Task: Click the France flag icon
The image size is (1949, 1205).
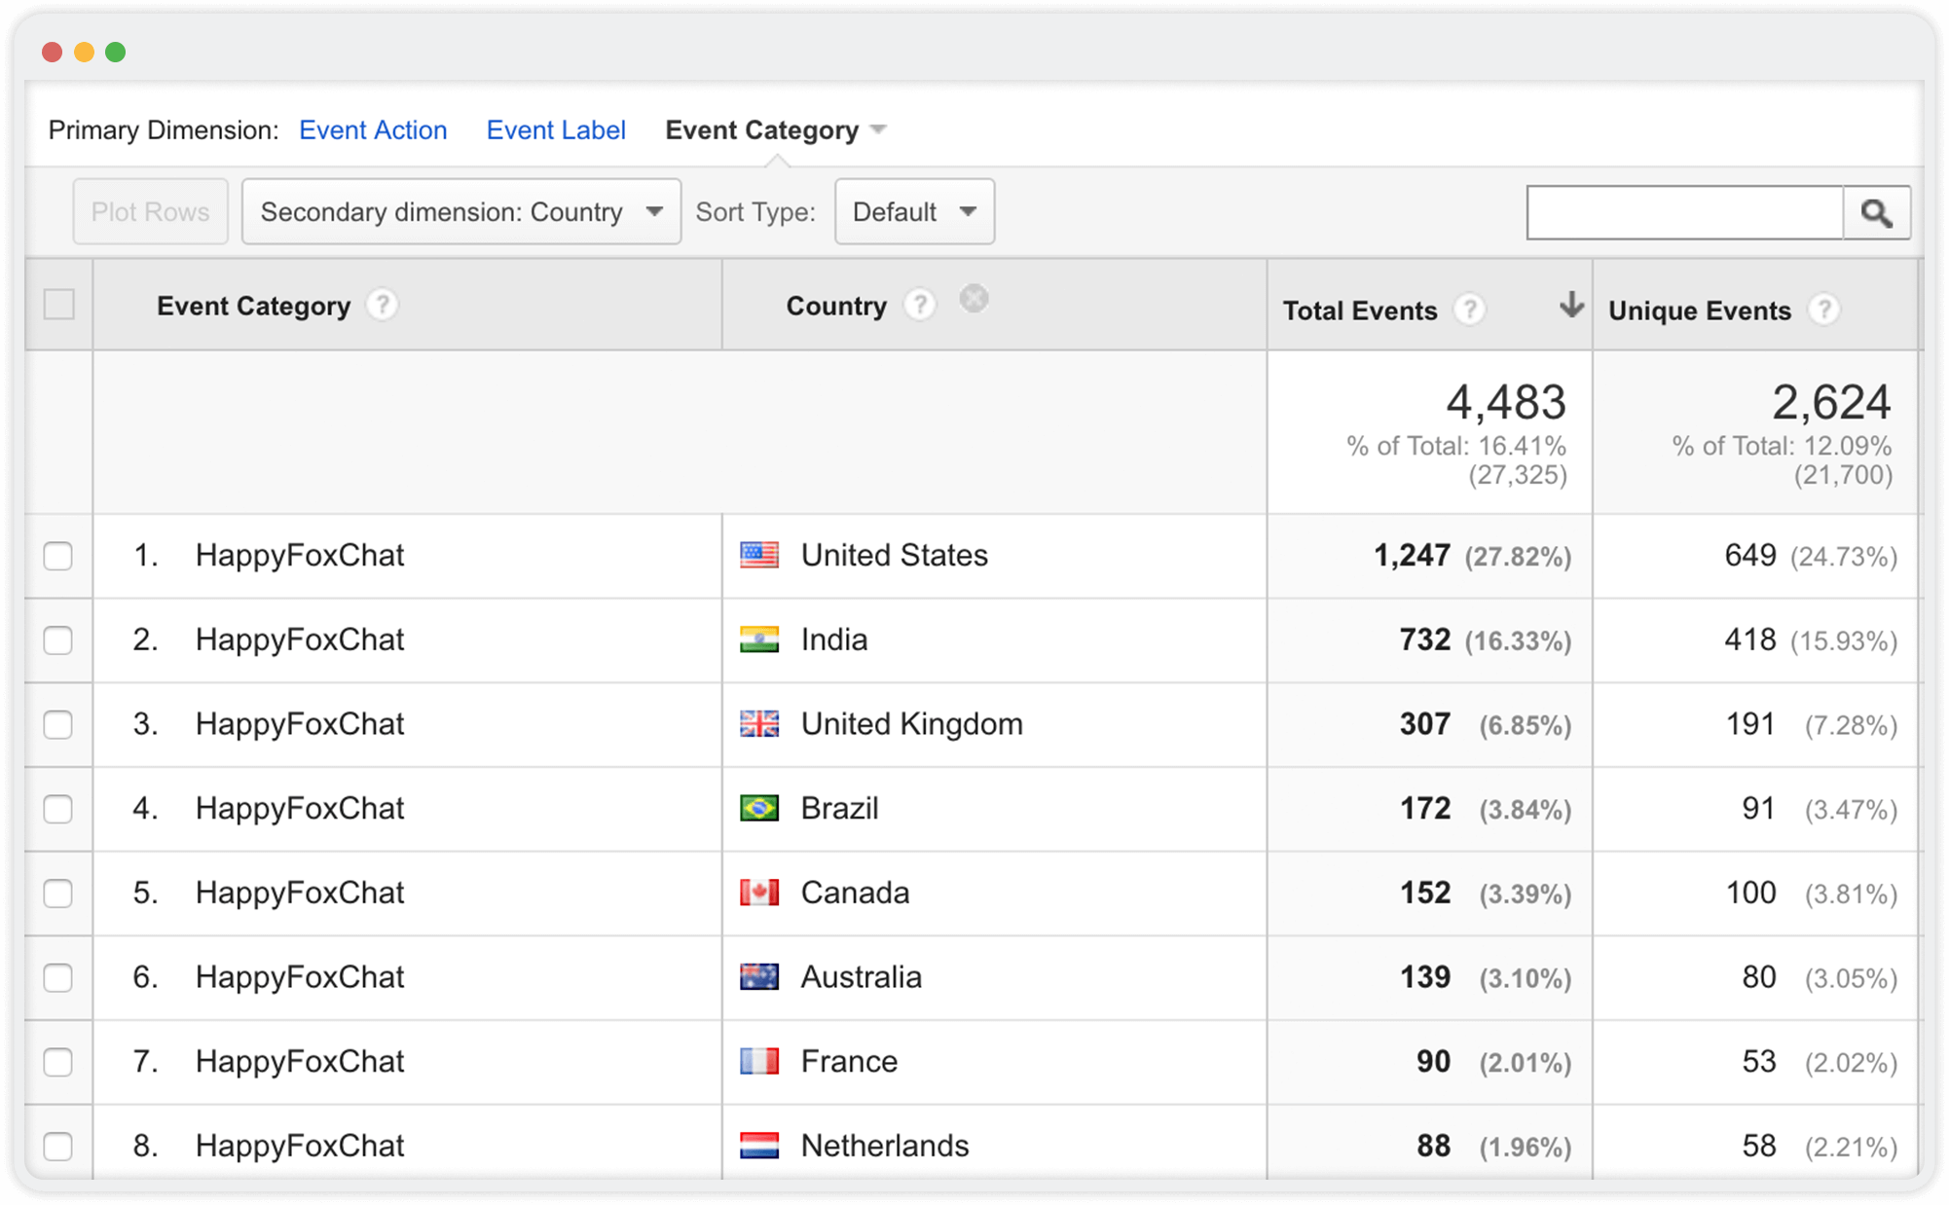Action: coord(759,1061)
